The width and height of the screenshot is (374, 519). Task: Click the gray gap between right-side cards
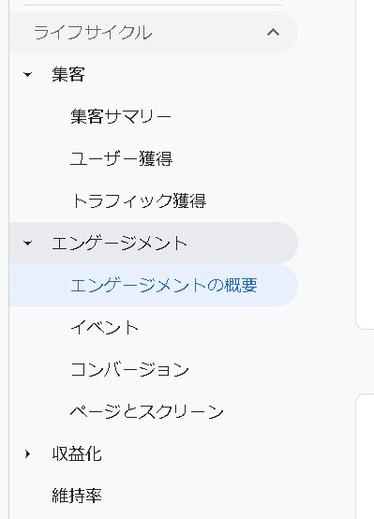pos(365,362)
